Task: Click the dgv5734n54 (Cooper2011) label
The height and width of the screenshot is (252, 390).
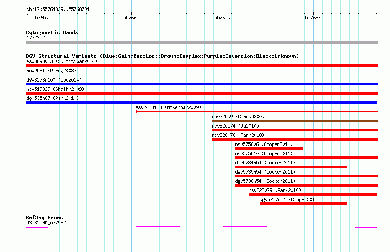Action: (265, 163)
